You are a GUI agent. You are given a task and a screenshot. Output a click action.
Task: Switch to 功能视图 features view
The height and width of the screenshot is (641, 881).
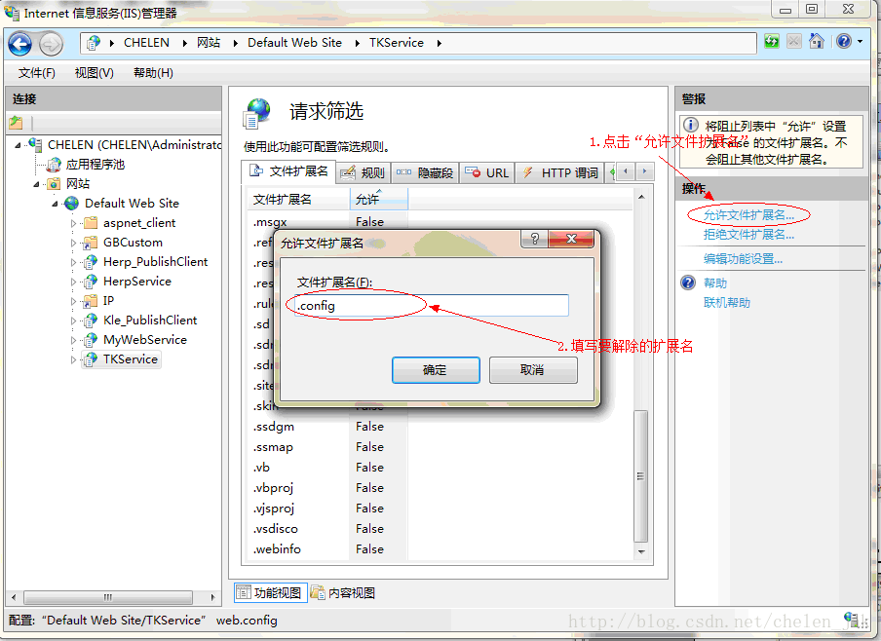[271, 593]
